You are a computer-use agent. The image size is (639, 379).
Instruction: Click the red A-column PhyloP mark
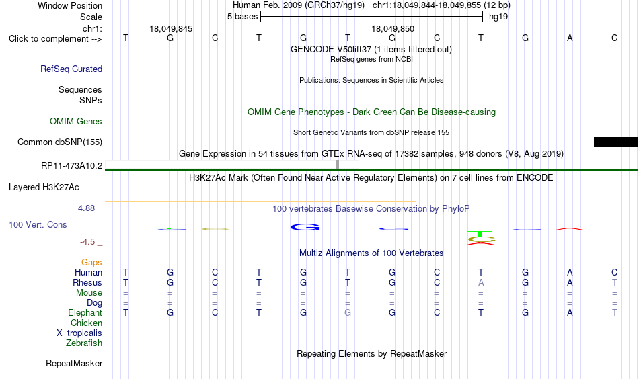[569, 228]
